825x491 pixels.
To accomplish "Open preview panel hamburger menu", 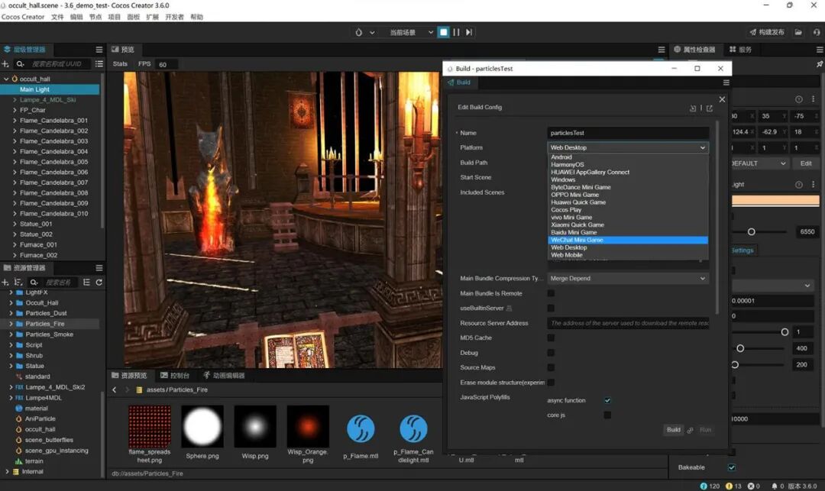I will click(662, 50).
